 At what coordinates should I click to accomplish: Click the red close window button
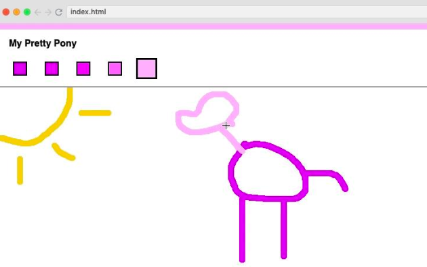click(6, 12)
